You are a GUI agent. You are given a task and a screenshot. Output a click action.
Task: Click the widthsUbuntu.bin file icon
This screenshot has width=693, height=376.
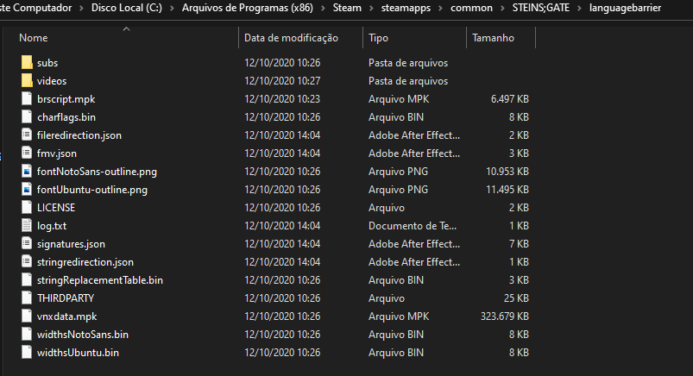coord(27,352)
